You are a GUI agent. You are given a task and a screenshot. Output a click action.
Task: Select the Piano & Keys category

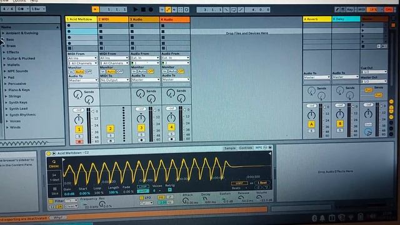19,90
